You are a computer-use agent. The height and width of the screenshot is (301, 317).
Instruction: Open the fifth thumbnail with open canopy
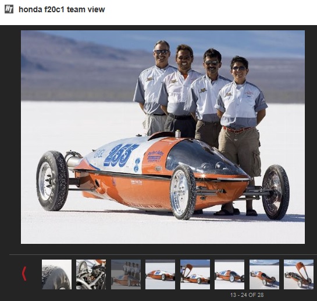pos(195,274)
